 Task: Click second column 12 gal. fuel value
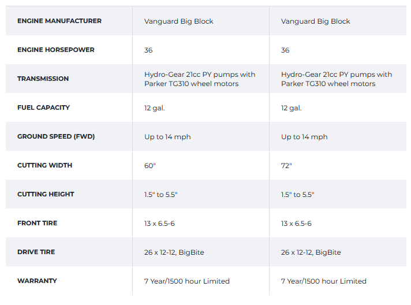[291, 108]
